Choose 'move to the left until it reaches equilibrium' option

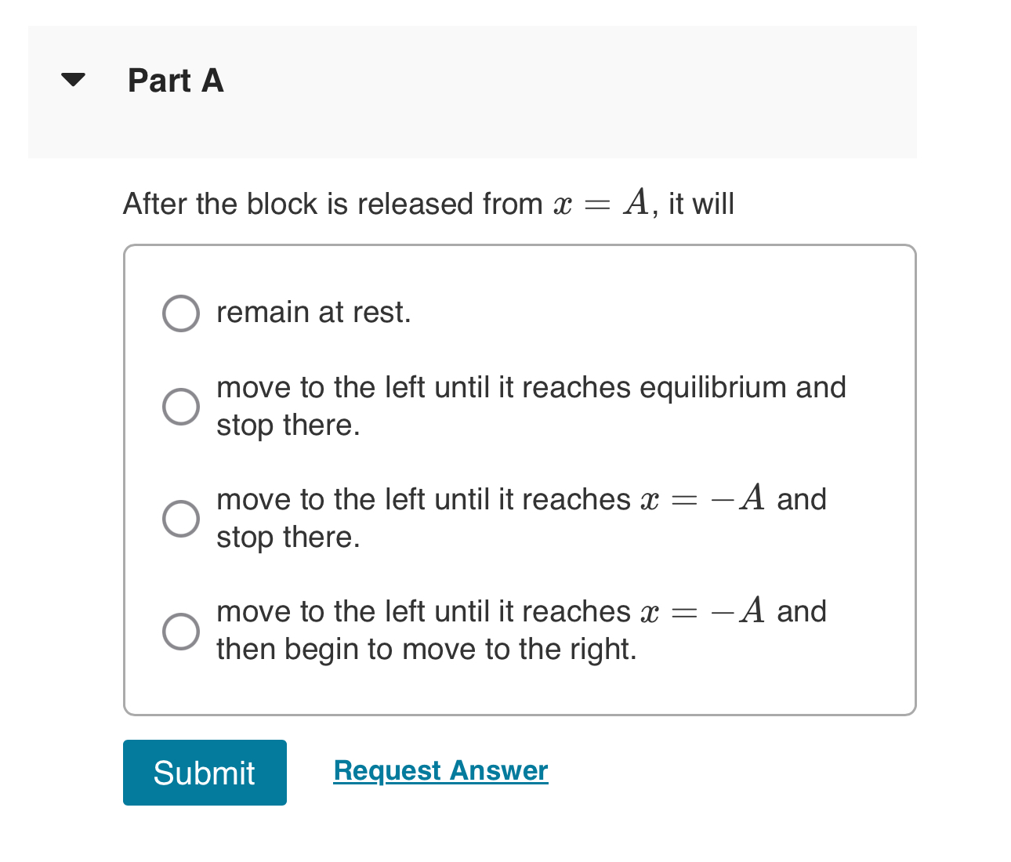click(x=181, y=406)
